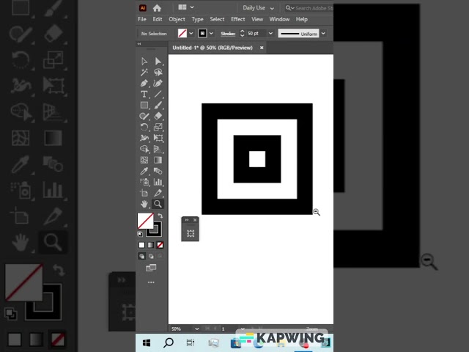
Task: Open the Effect menu
Action: click(x=238, y=19)
